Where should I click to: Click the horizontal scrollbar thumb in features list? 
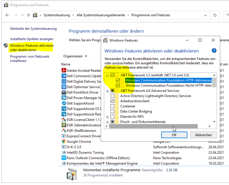click(x=153, y=126)
